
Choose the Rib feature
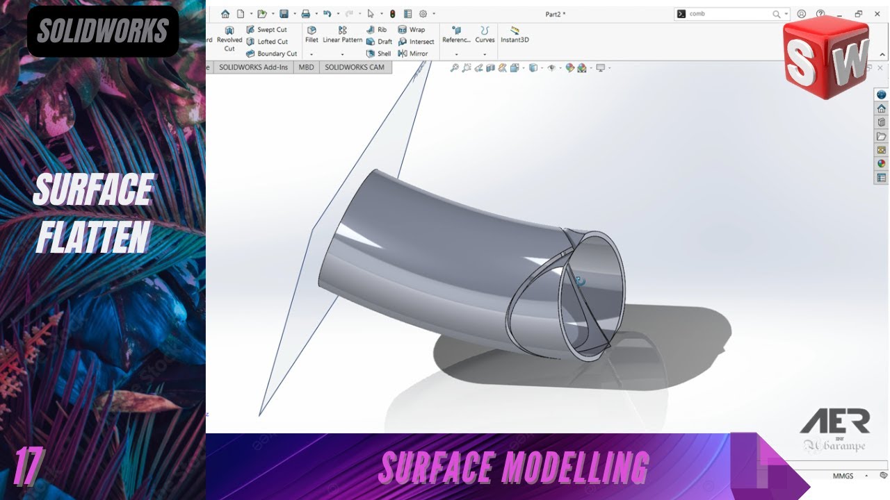tap(376, 30)
